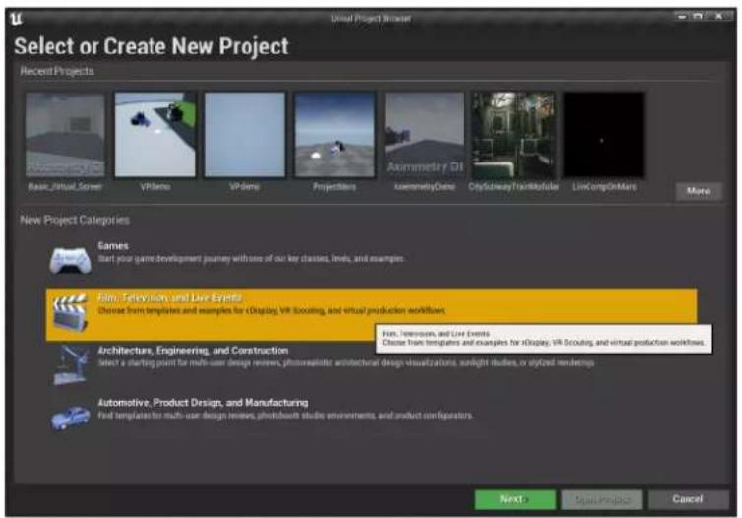Select the Automotive car icon
This screenshot has height=518, width=742.
pos(71,418)
